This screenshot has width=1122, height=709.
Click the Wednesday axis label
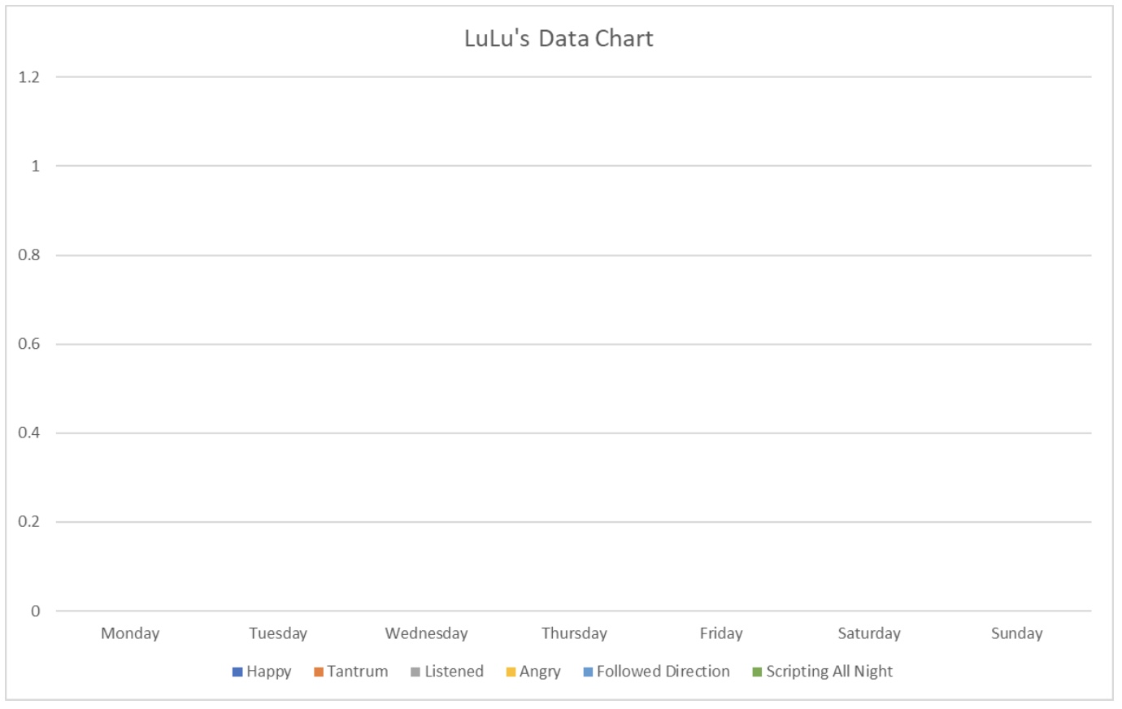[x=426, y=633]
